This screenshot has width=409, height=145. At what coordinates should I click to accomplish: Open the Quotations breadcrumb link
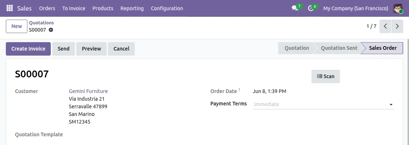pyautogui.click(x=41, y=23)
